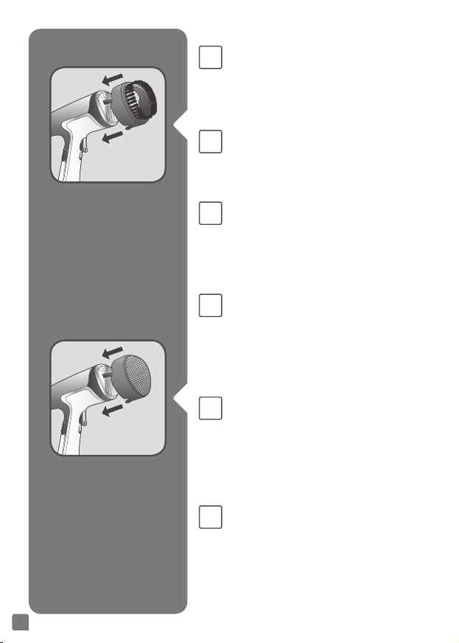
Task: Click the lower arrow beneath the brush attachment
Action: point(112,137)
